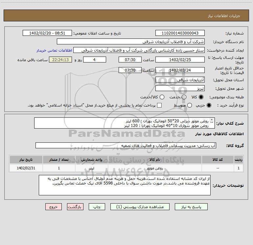
Task: Click the 1402/02/31 need date cell
Action: point(26,168)
